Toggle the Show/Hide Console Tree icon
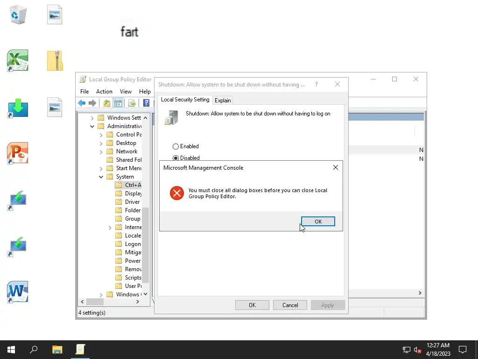Image resolution: width=478 pixels, height=359 pixels. tap(118, 103)
